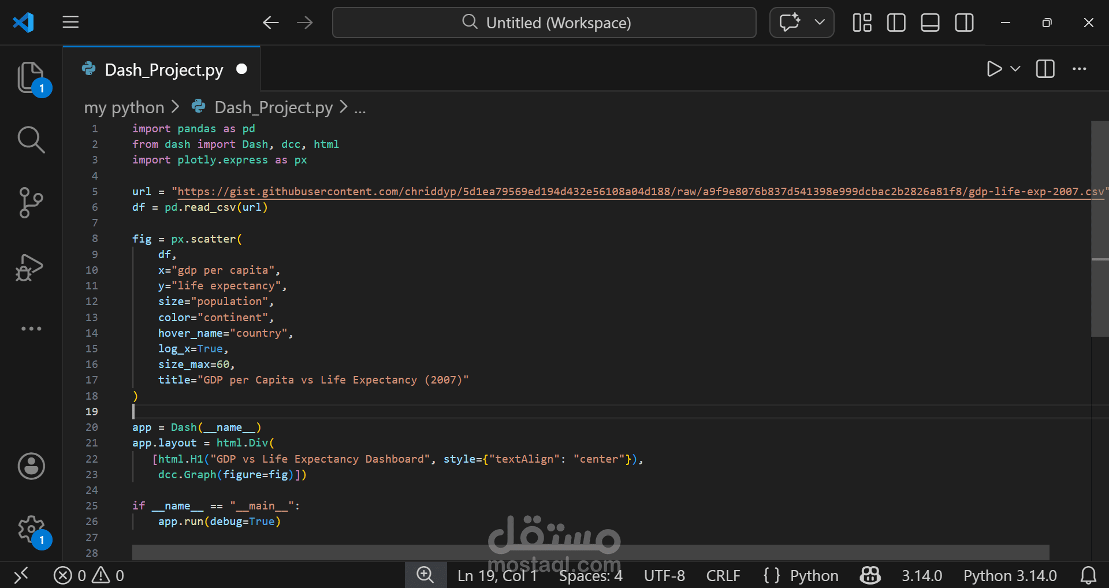Open the Run and Debug view
This screenshot has height=588, width=1109.
tap(31, 267)
